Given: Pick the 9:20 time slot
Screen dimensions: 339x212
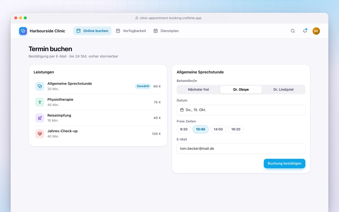Looking at the screenshot, I should point(184,129).
